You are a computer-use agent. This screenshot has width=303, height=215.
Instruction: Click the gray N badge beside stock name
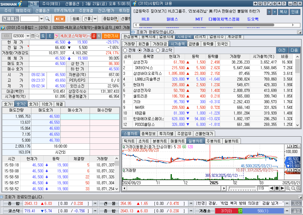[99, 36]
